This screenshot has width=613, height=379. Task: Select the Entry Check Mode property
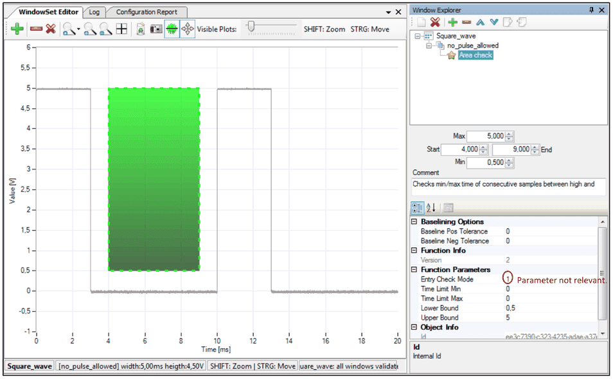[x=447, y=280]
